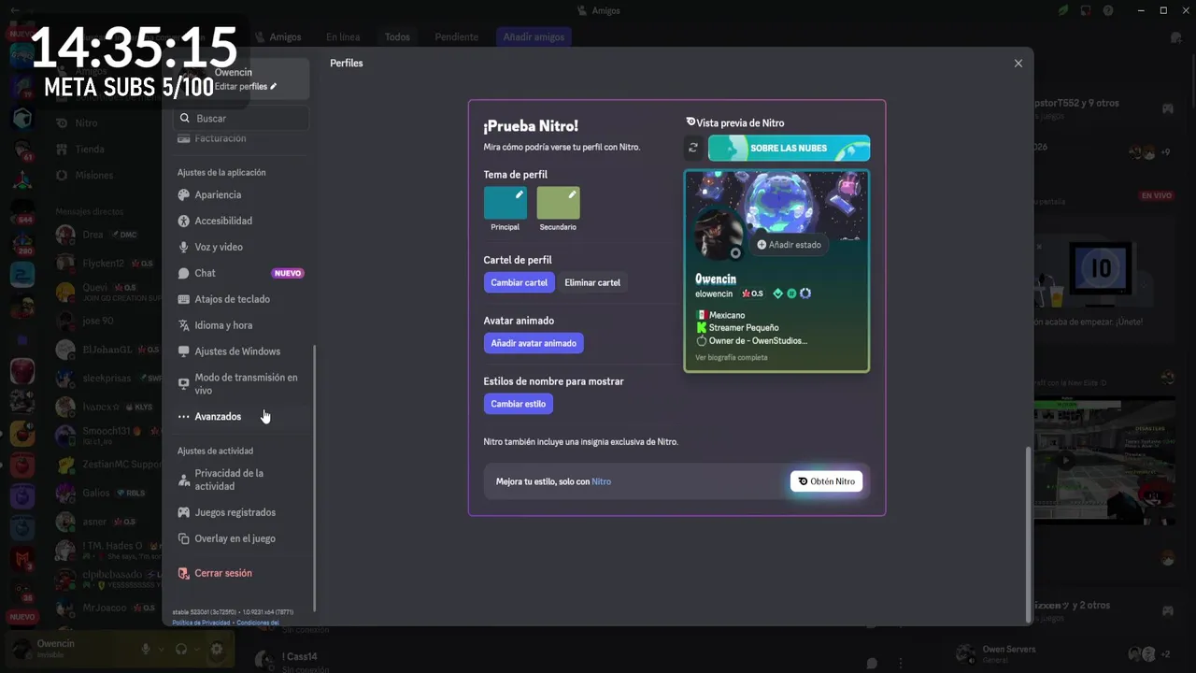Viewport: 1196px width, 673px height.
Task: Click Añadir avatar animado button
Action: (x=534, y=343)
